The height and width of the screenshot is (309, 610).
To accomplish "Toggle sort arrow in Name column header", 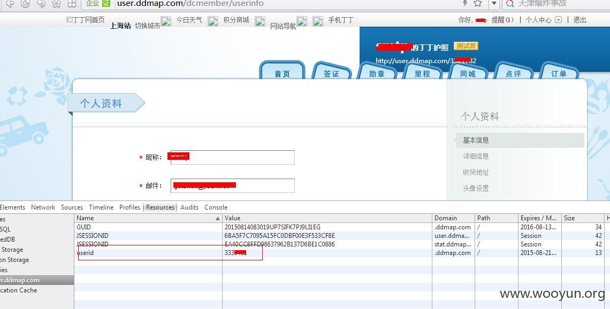I will click(x=217, y=219).
